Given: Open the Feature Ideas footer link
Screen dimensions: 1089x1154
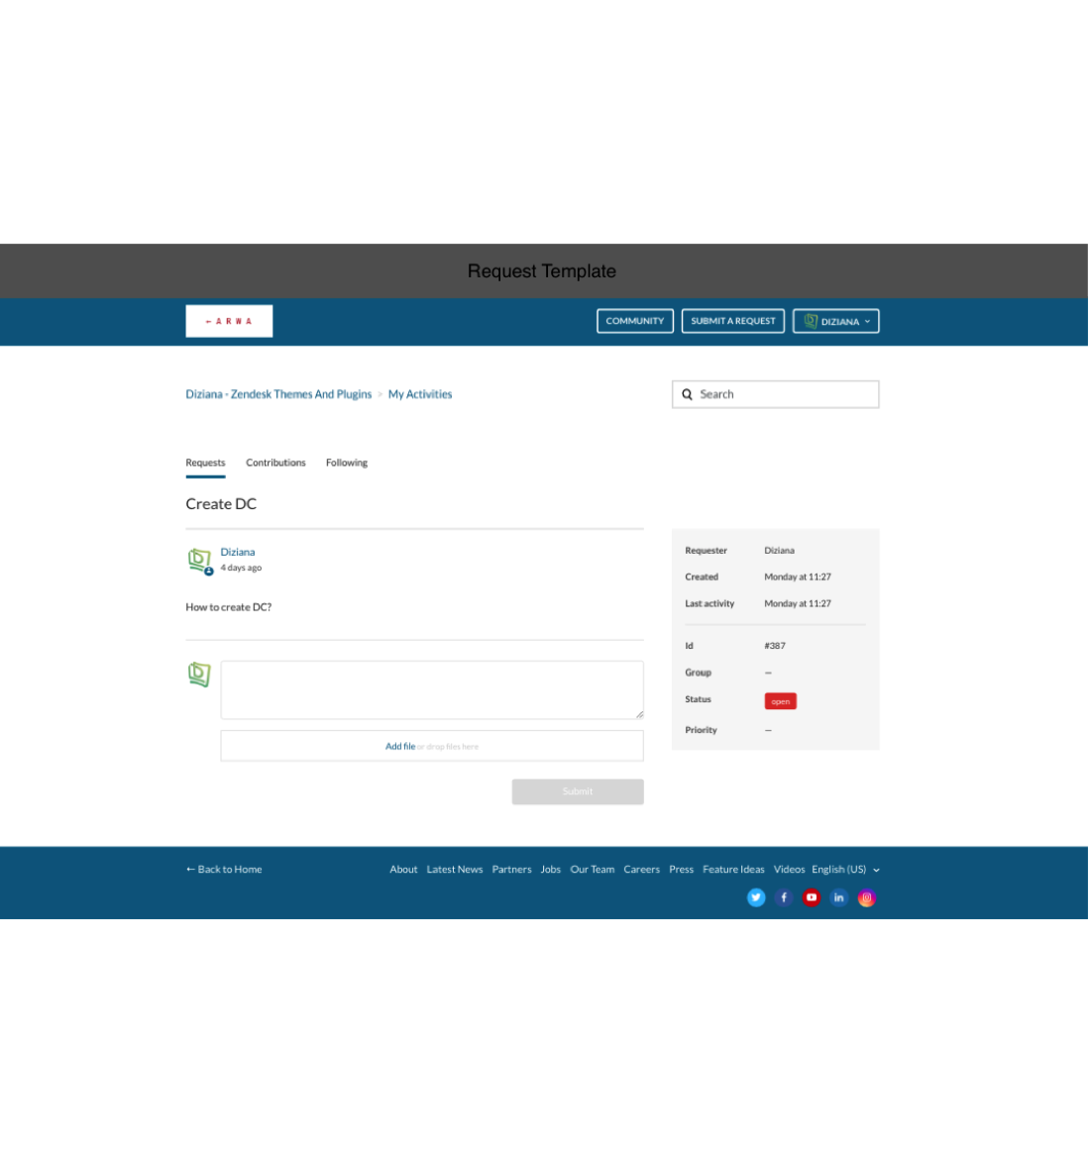Looking at the screenshot, I should (x=733, y=870).
